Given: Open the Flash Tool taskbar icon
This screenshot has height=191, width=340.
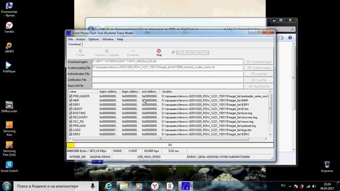Looking at the screenshot, I should click(185, 186).
